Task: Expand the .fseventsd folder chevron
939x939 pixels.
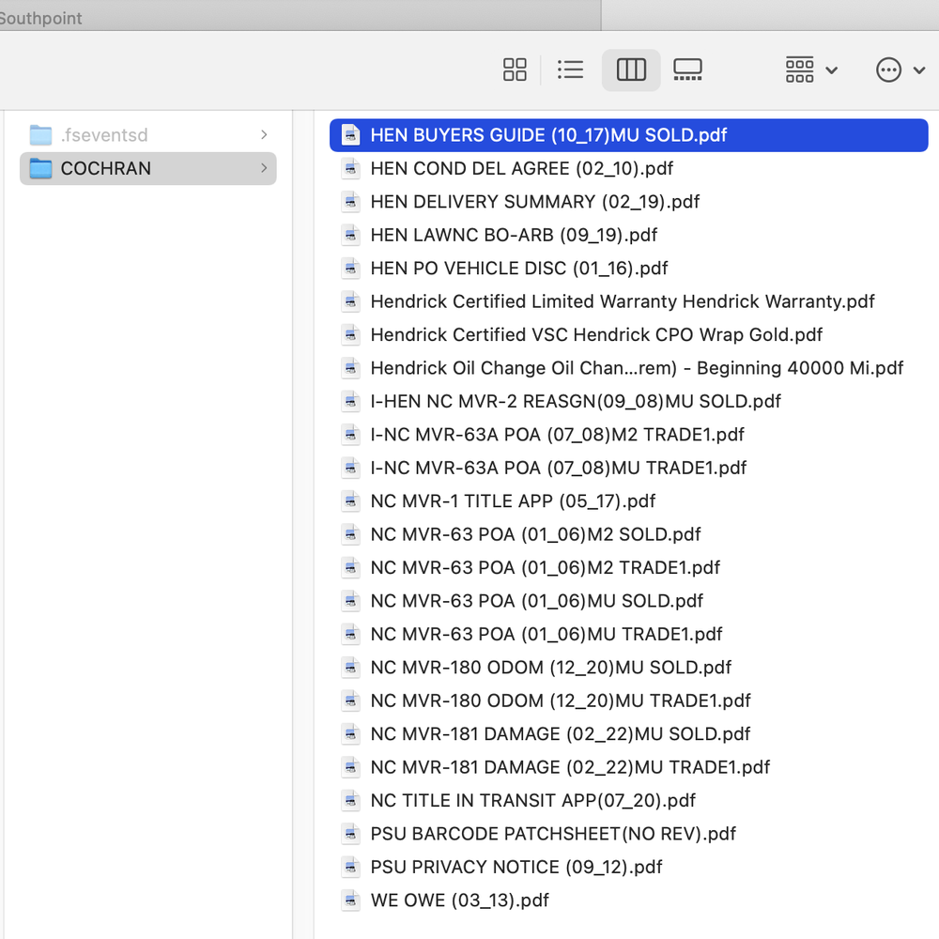Action: pos(264,134)
